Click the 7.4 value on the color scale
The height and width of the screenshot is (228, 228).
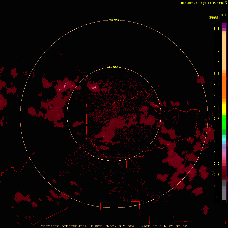coord(217,62)
